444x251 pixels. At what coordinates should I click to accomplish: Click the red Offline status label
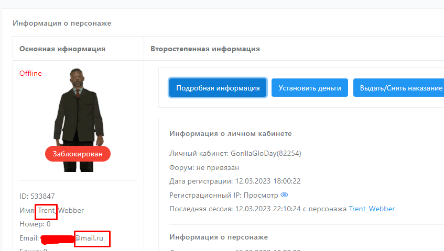(30, 73)
